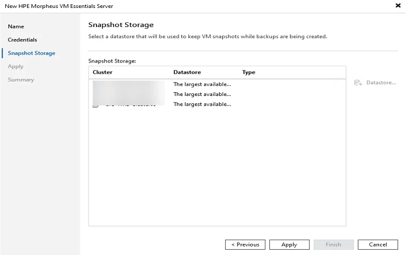Screen dimensions: 406x255
Task: Click the Type column header
Action: click(x=249, y=72)
